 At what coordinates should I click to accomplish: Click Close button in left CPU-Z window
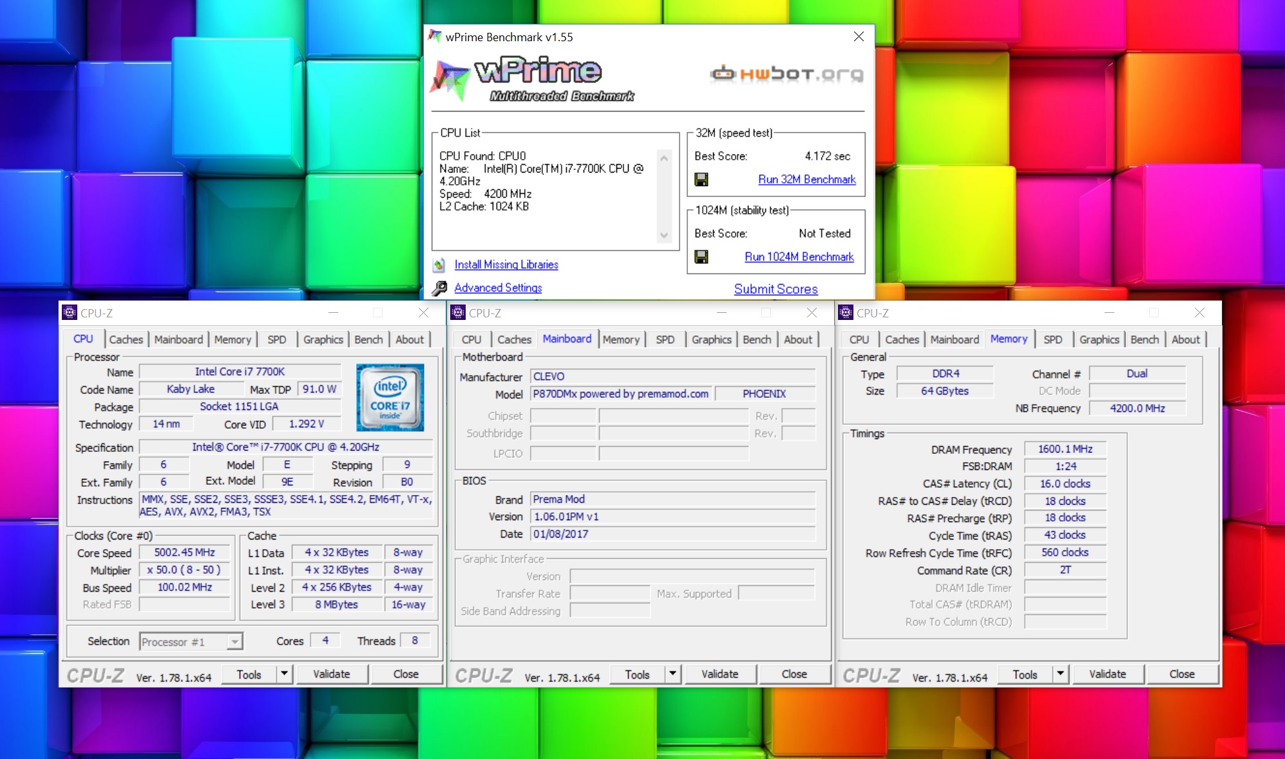point(406,674)
